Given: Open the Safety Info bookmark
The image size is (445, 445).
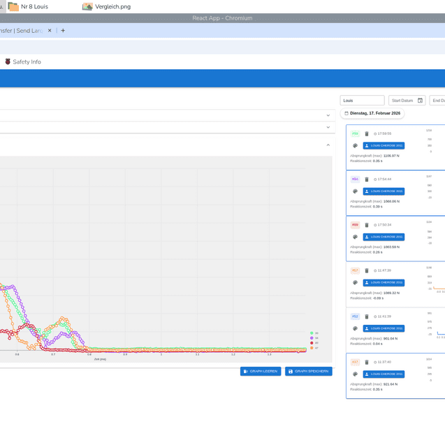Looking at the screenshot, I should [x=22, y=61].
